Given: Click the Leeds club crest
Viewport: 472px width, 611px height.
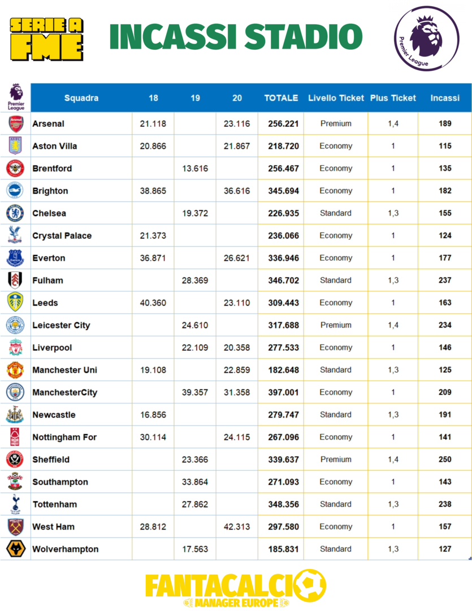Looking at the screenshot, I should 15,303.
